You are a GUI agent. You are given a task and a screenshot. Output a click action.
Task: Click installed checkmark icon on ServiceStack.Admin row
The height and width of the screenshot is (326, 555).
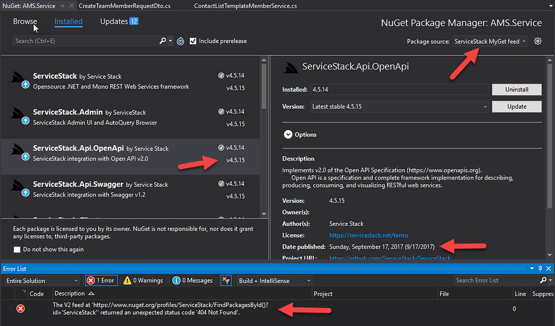[x=221, y=111]
